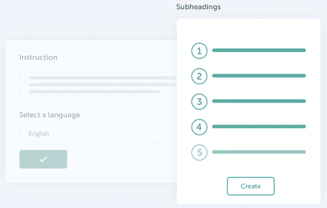
Task: Select the number 3 circle icon
Action: (199, 102)
